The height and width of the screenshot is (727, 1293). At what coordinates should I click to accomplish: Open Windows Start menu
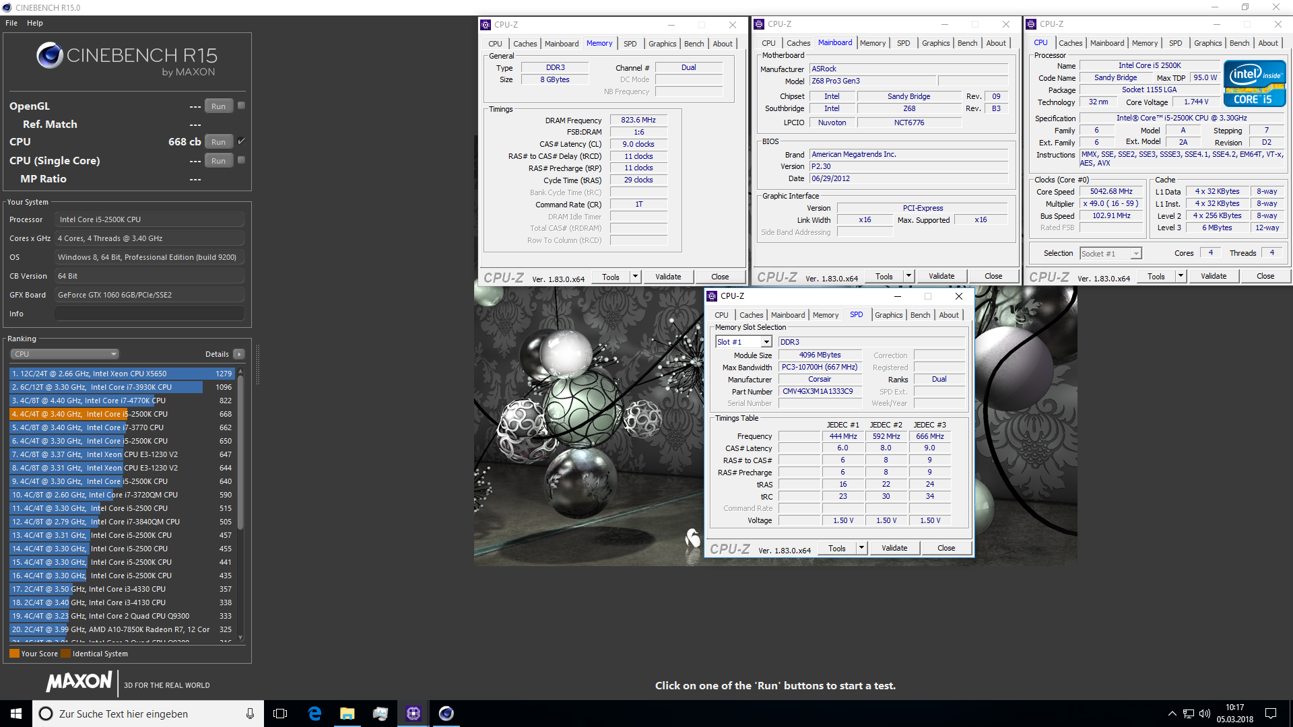16,714
